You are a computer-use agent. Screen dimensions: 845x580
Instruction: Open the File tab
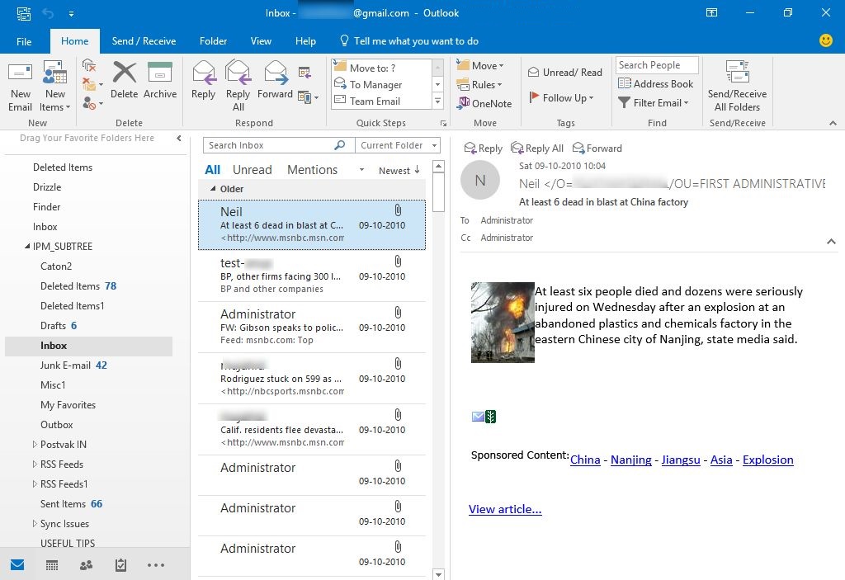24,41
